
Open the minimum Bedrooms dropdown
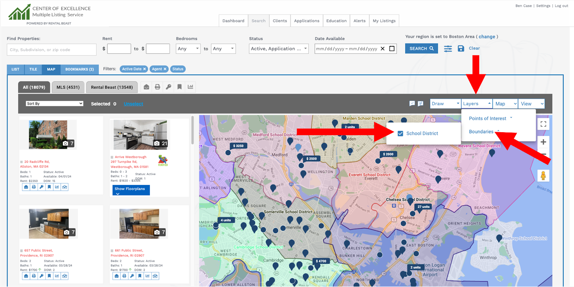point(188,48)
